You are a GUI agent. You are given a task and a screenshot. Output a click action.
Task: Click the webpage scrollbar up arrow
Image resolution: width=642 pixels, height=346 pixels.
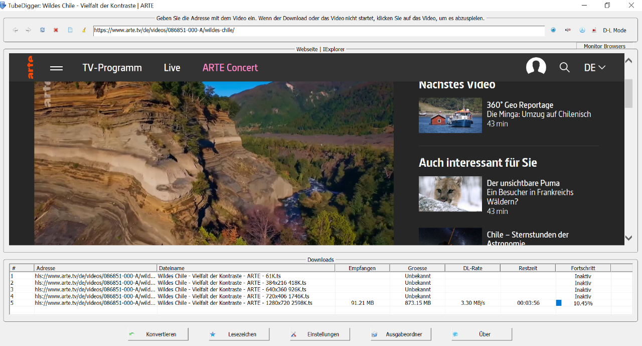click(628, 61)
